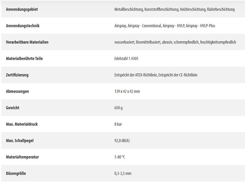The image size is (245, 184).
Task: Click the ATEX-Richtlinie certification value text
Action: pyautogui.click(x=156, y=75)
